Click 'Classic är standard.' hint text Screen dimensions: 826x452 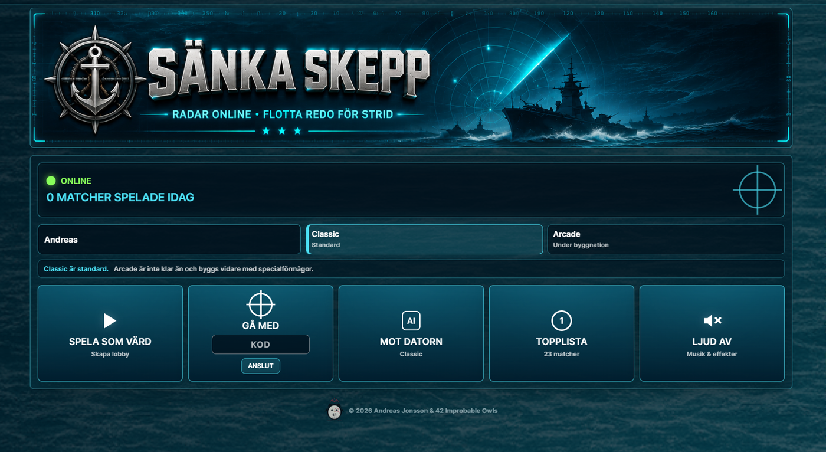(x=76, y=269)
